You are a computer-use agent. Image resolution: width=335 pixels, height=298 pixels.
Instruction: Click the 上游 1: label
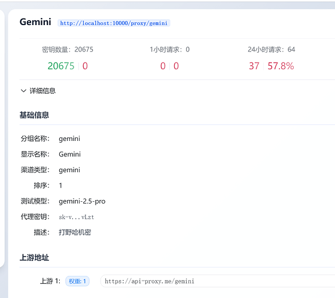point(50,281)
